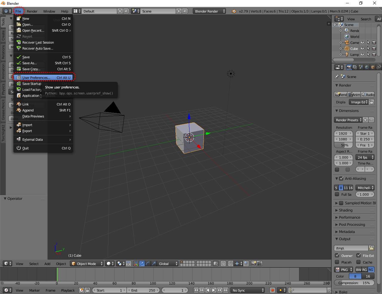Click the timeline green current-frame marker

[x=57, y=274]
